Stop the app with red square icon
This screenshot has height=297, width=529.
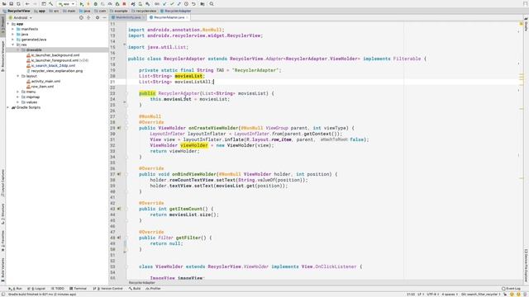click(x=124, y=3)
